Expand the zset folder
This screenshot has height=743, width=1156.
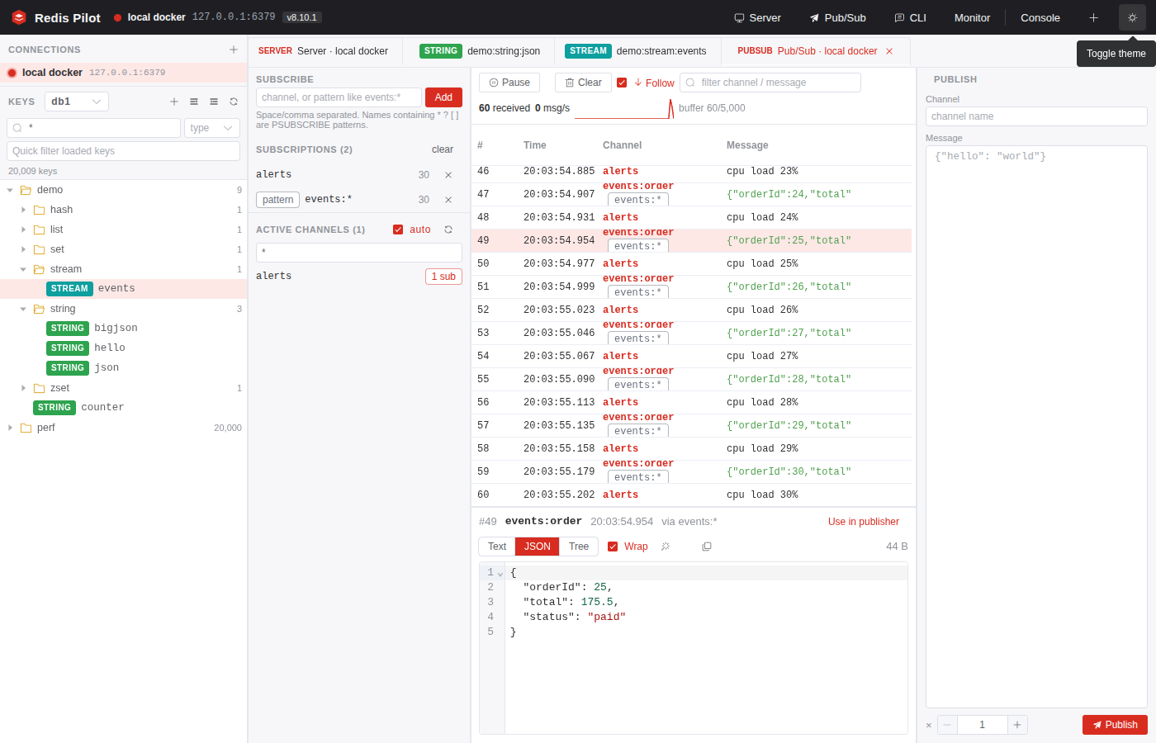click(23, 388)
